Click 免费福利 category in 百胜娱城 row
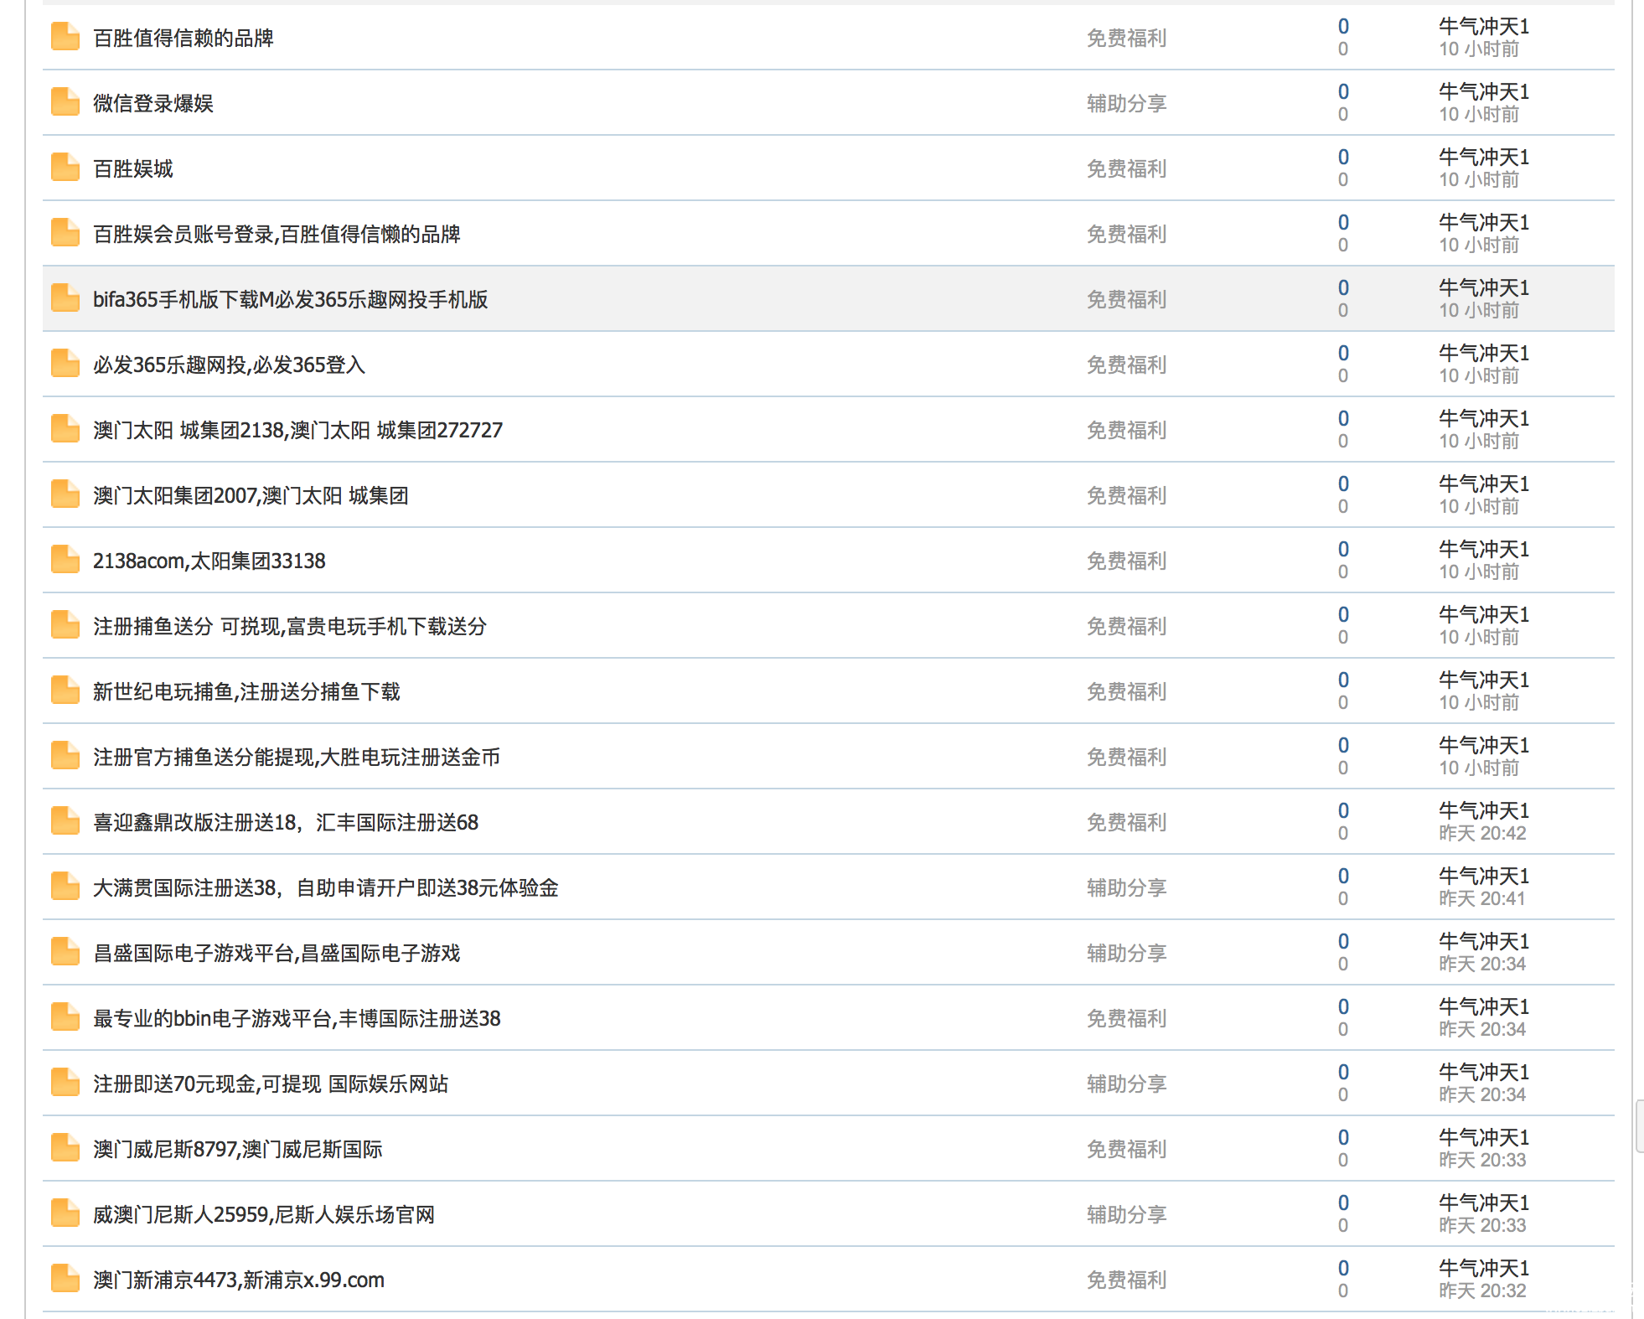Image resolution: width=1644 pixels, height=1319 pixels. point(1126,168)
